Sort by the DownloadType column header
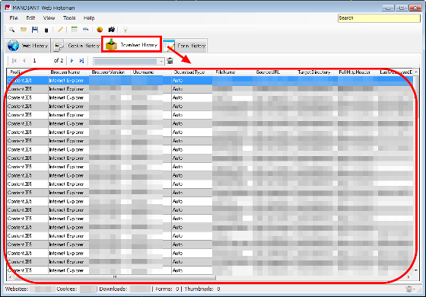The width and height of the screenshot is (426, 297). 192,72
